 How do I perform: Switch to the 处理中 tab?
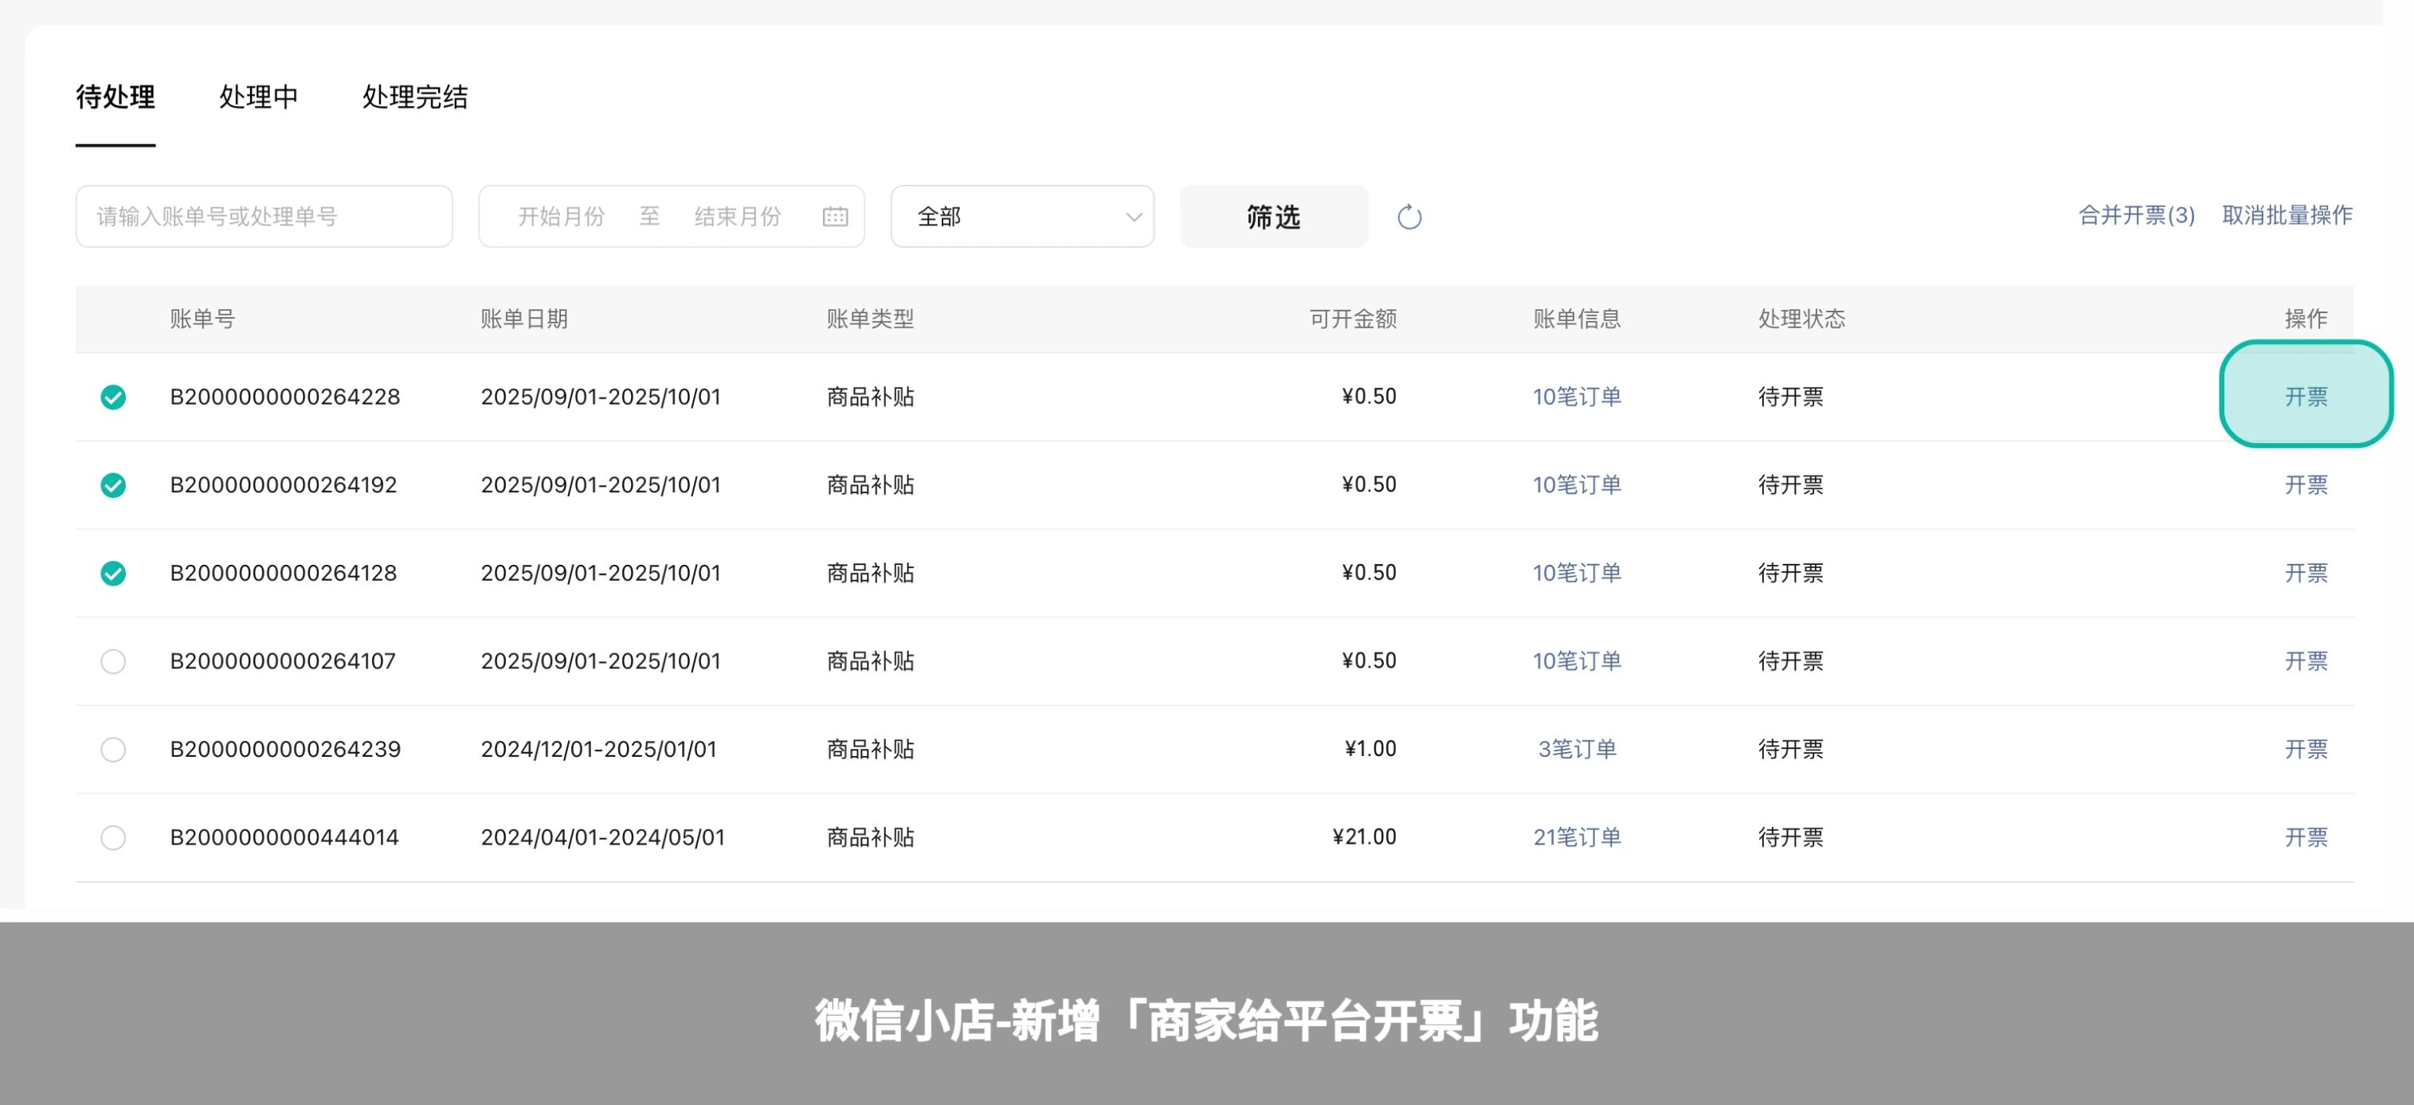coord(259,97)
